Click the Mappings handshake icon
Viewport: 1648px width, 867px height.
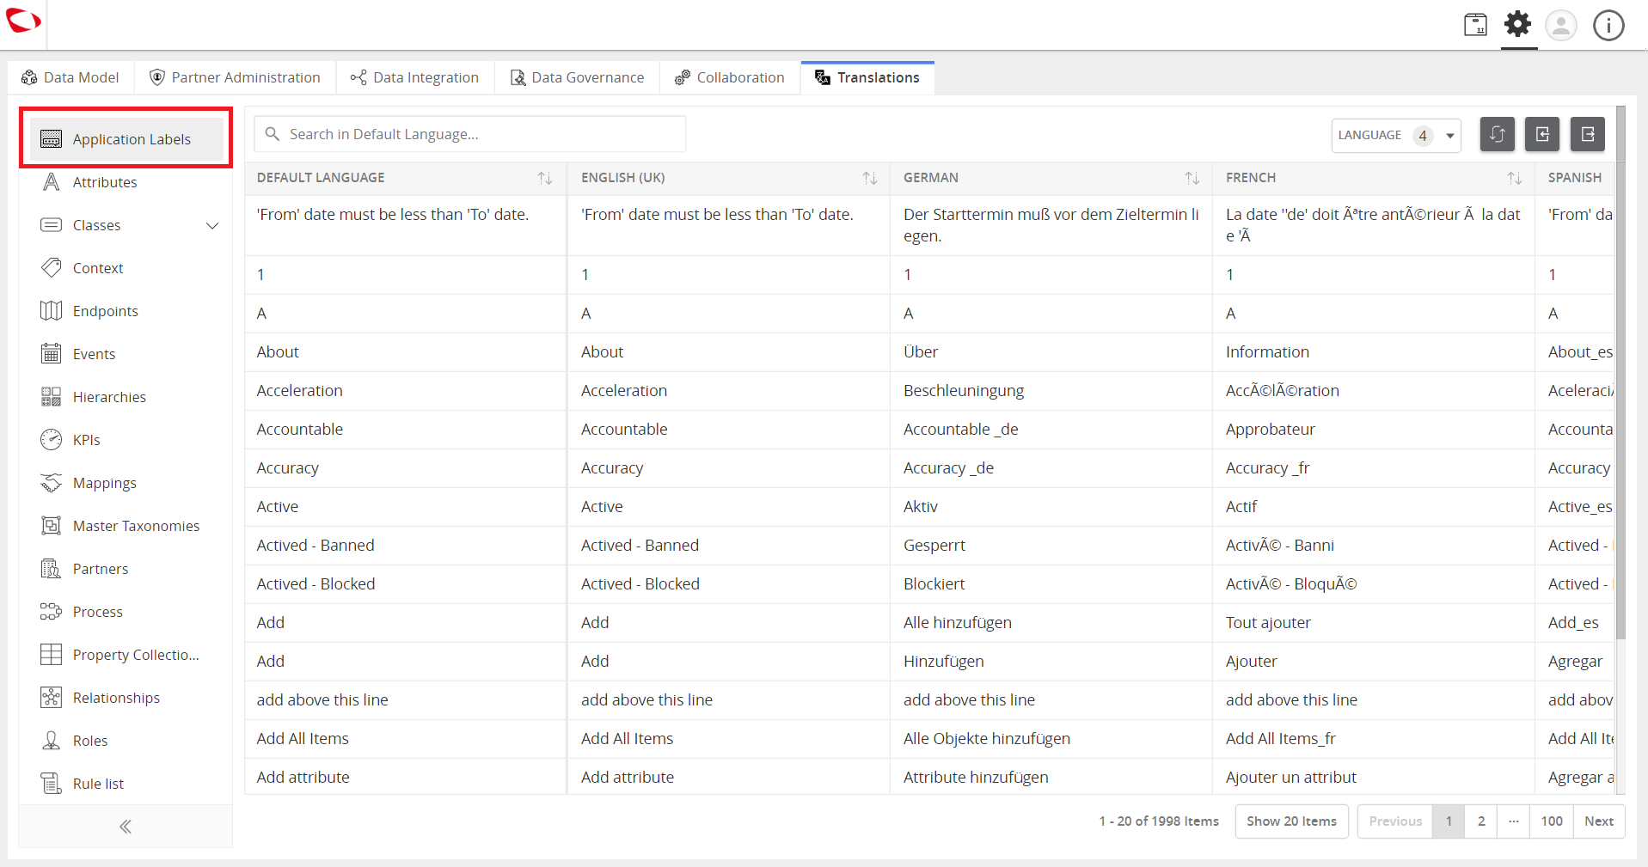click(52, 483)
